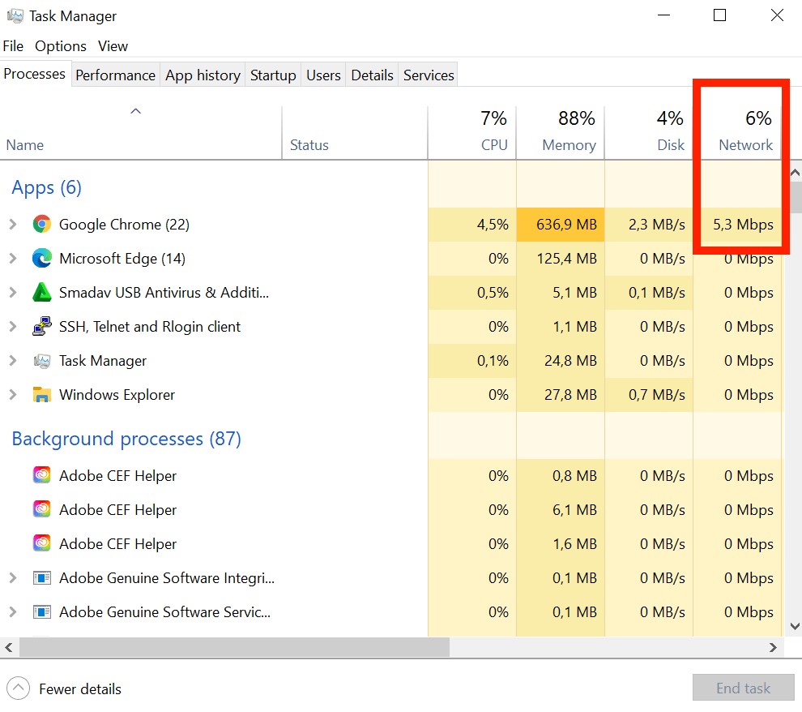
Task: Sort processes by Disk usage column
Action: point(649,133)
